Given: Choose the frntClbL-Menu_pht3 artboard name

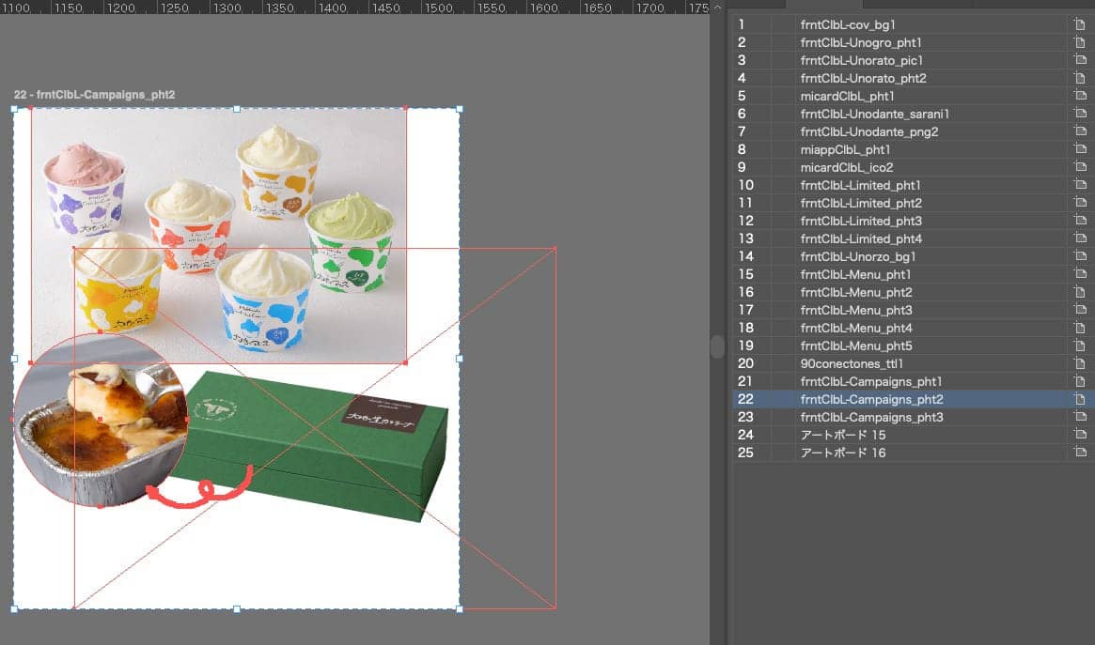Looking at the screenshot, I should pyautogui.click(x=856, y=310).
